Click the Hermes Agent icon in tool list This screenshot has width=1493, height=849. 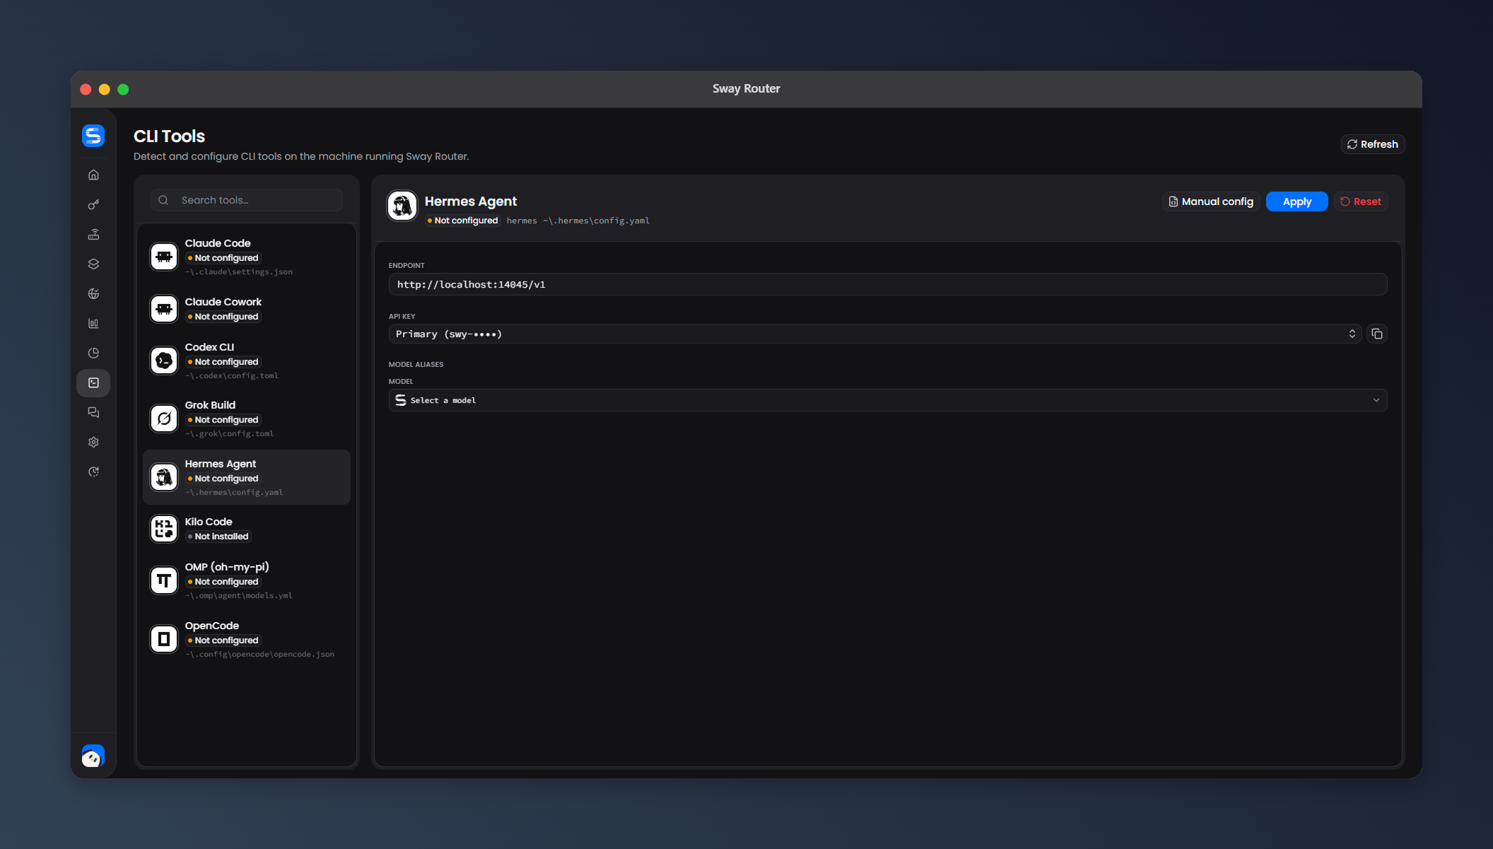point(164,477)
